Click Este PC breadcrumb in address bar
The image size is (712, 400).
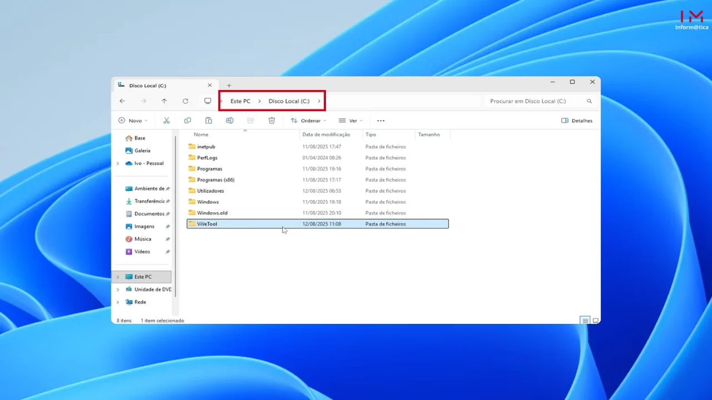click(240, 101)
